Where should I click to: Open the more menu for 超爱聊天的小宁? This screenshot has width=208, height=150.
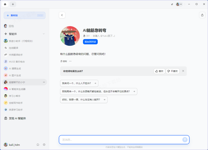tap(44, 82)
